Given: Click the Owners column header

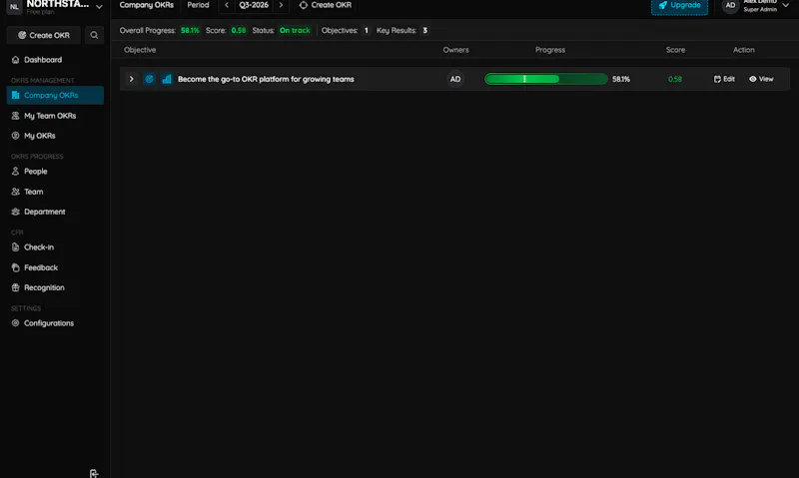Looking at the screenshot, I should (x=455, y=50).
